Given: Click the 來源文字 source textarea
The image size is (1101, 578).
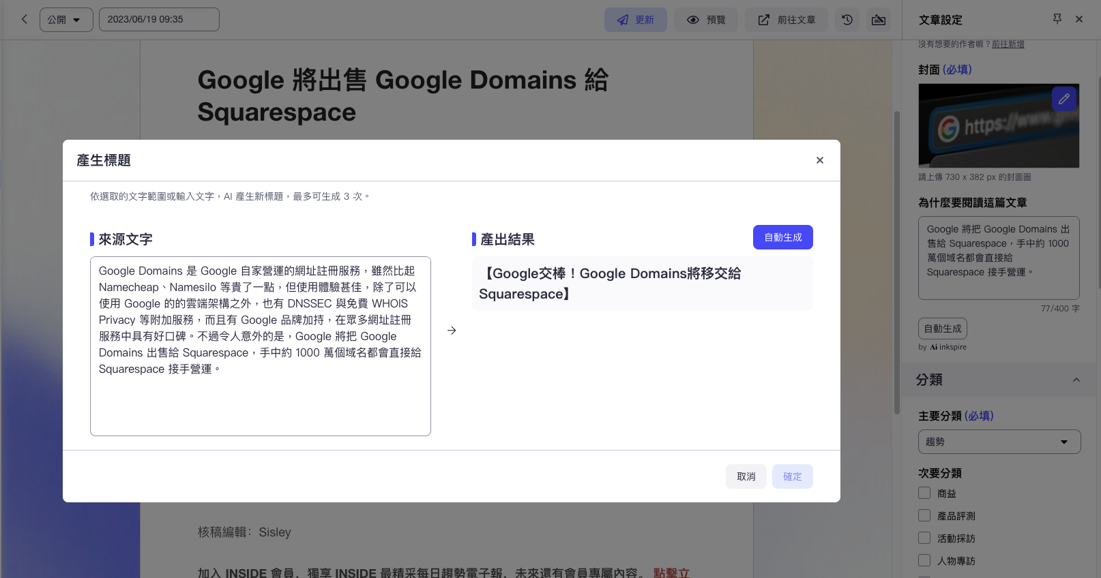Looking at the screenshot, I should 261,346.
